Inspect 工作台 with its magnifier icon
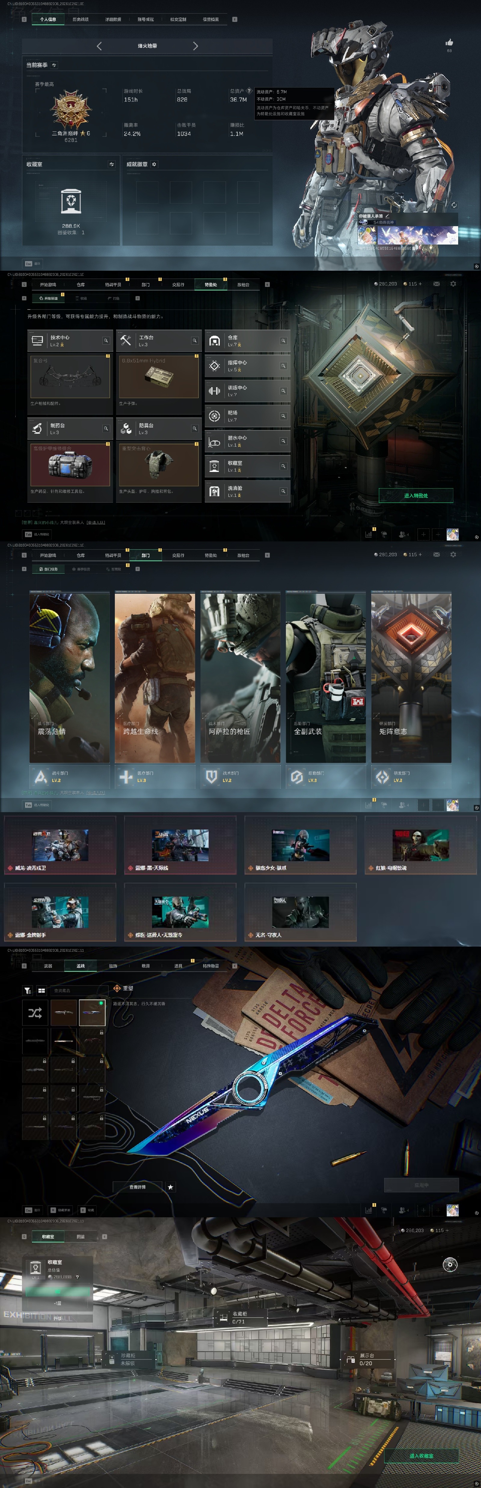This screenshot has height=1488, width=481. (x=195, y=341)
